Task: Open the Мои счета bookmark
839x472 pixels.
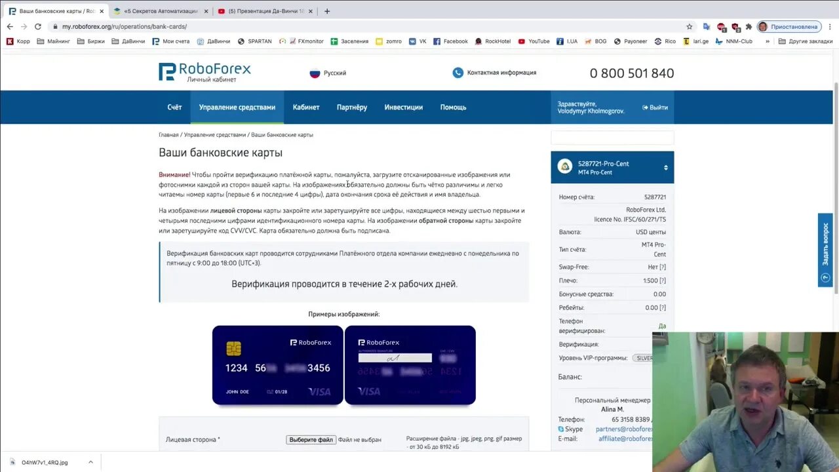Action: click(171, 41)
